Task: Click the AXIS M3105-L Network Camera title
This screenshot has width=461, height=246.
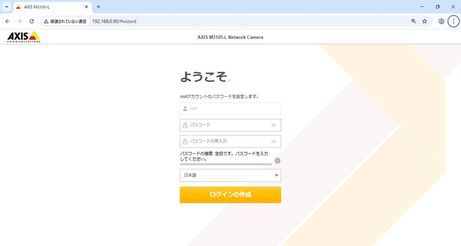Action: (x=230, y=37)
